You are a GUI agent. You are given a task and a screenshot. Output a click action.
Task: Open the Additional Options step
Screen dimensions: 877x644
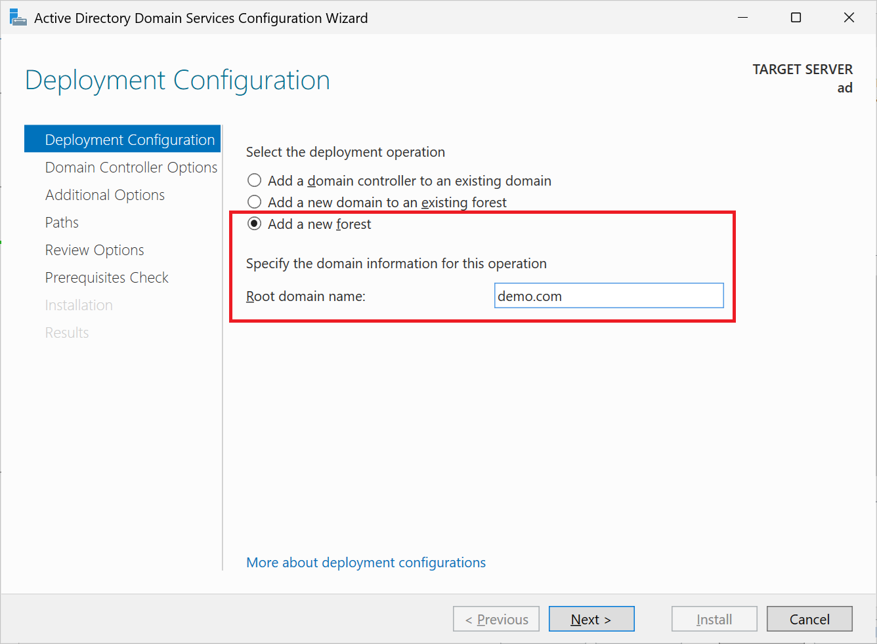coord(105,195)
